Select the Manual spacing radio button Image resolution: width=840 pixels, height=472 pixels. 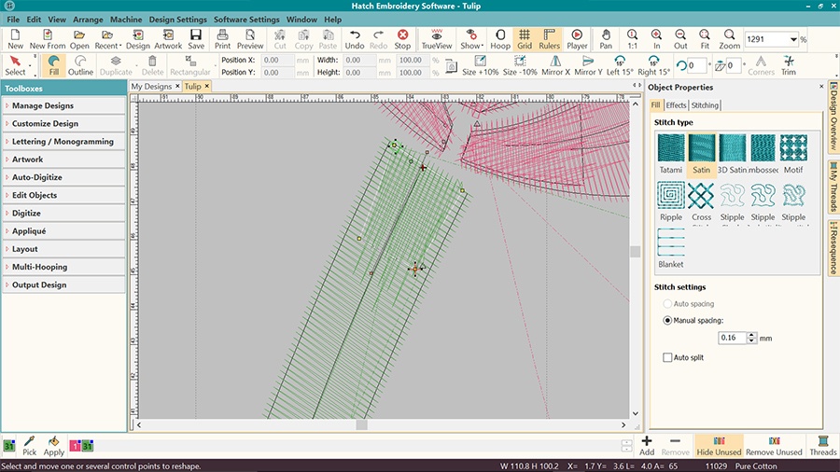tap(667, 320)
